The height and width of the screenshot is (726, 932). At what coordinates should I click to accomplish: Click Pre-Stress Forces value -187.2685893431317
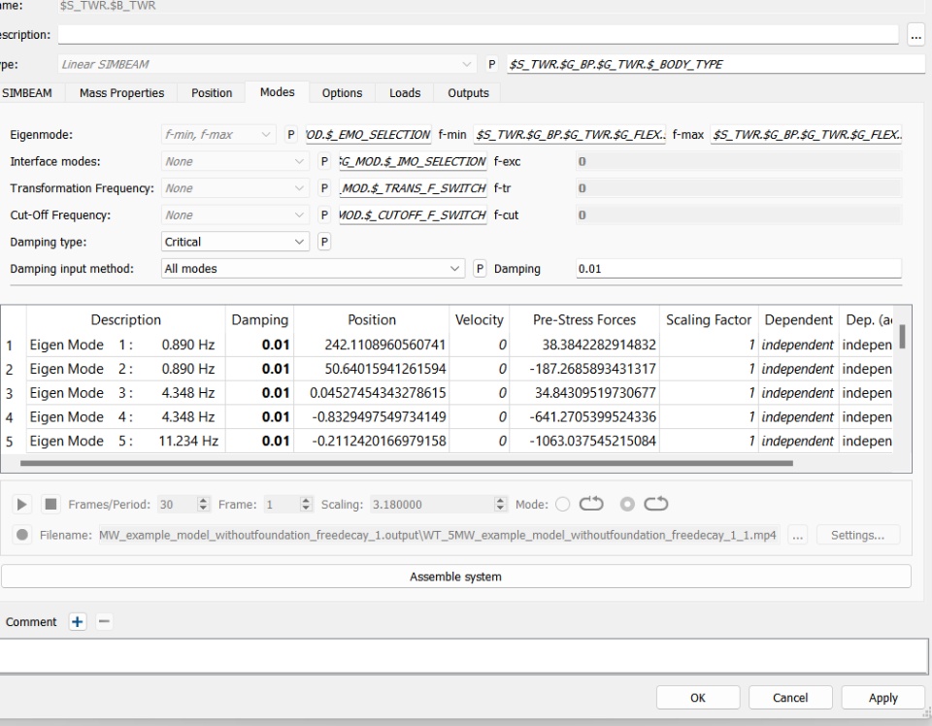(584, 369)
